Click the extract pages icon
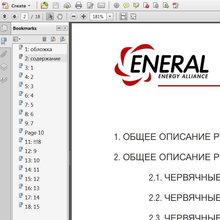The height and width of the screenshot is (220, 220). click(x=166, y=6)
